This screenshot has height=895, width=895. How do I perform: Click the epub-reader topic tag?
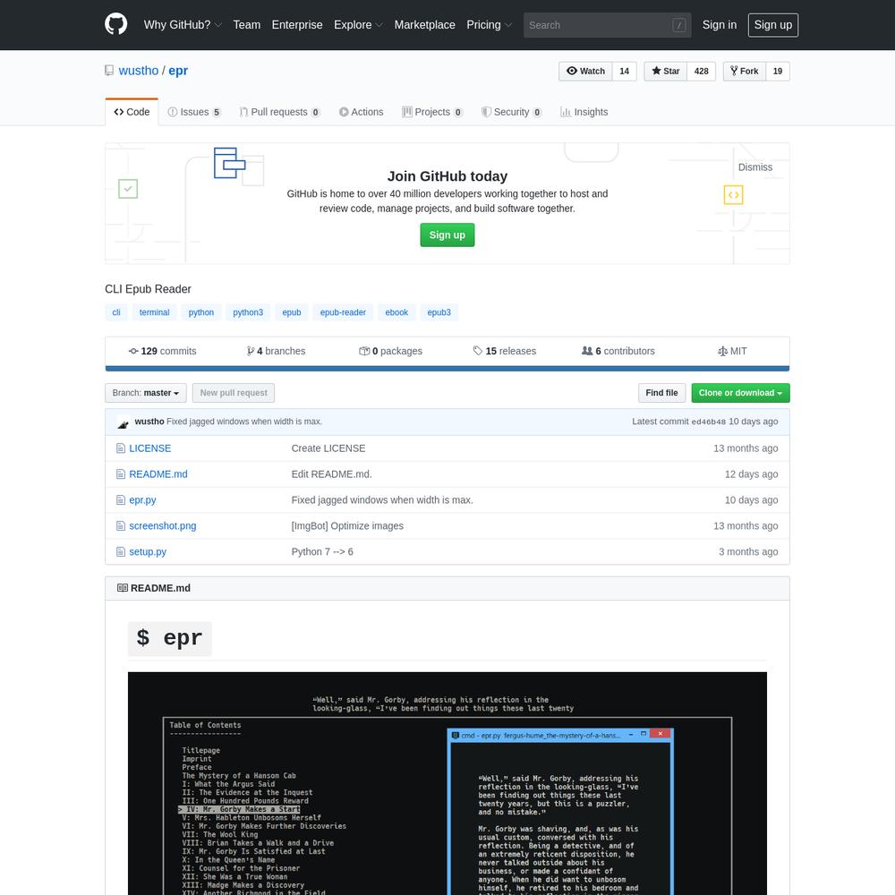[x=343, y=312]
